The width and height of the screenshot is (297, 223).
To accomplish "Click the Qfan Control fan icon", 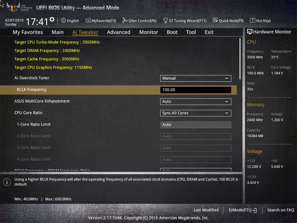I will [x=125, y=20].
